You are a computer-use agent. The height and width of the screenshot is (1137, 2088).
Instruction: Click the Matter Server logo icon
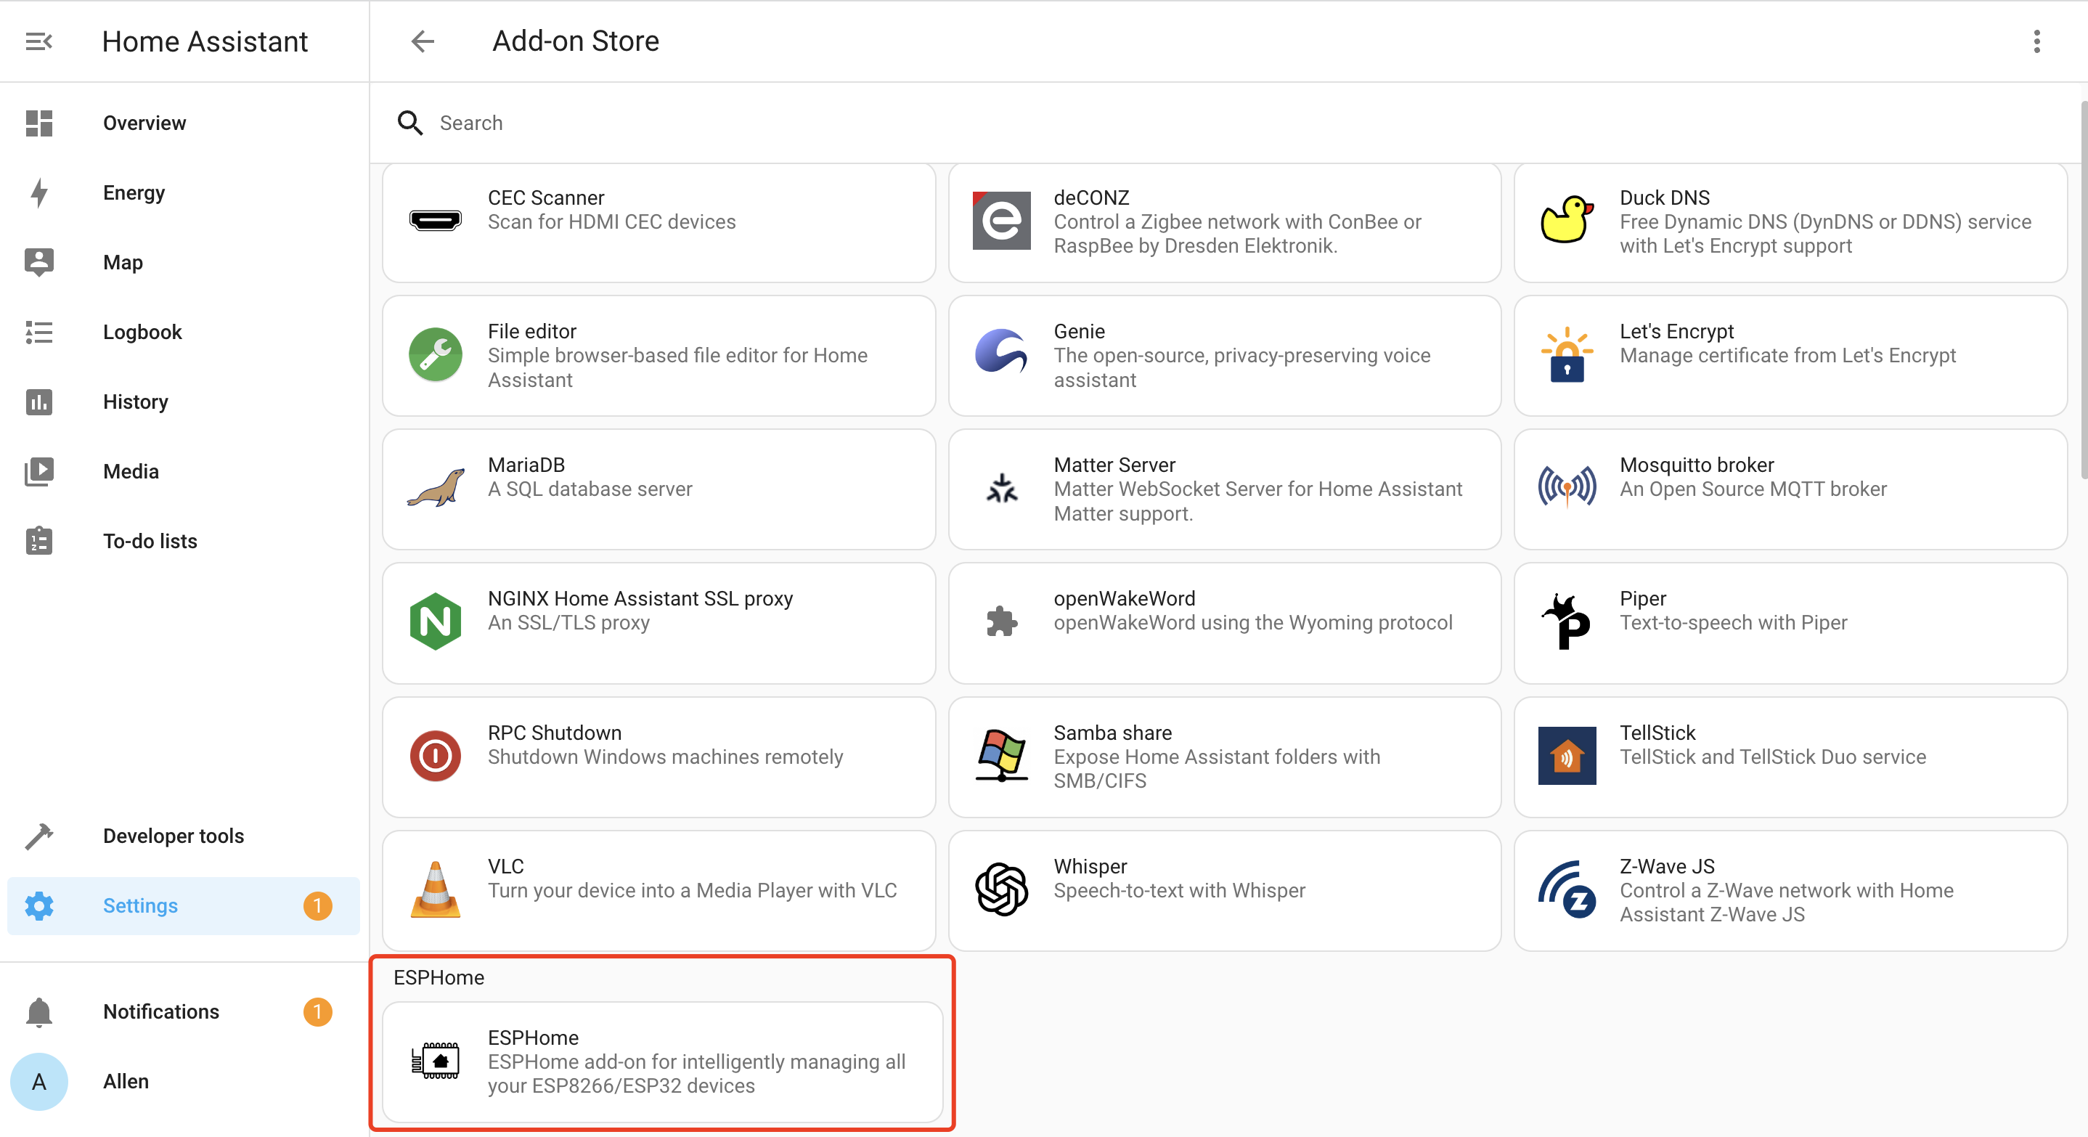coord(1001,488)
